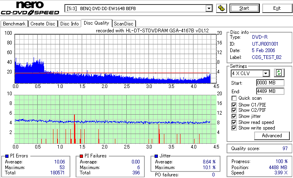Screen dimensions: 293x178
Task: Uncheck Show C2/PIF checkbox
Action: point(234,110)
